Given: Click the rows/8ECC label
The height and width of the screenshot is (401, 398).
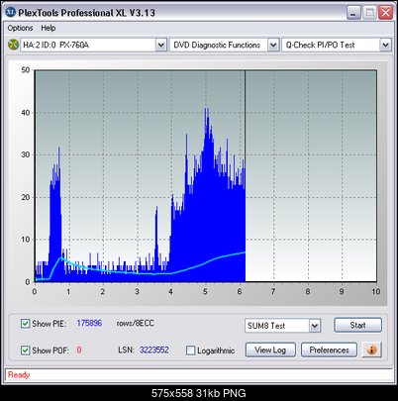Looking at the screenshot, I should (136, 323).
